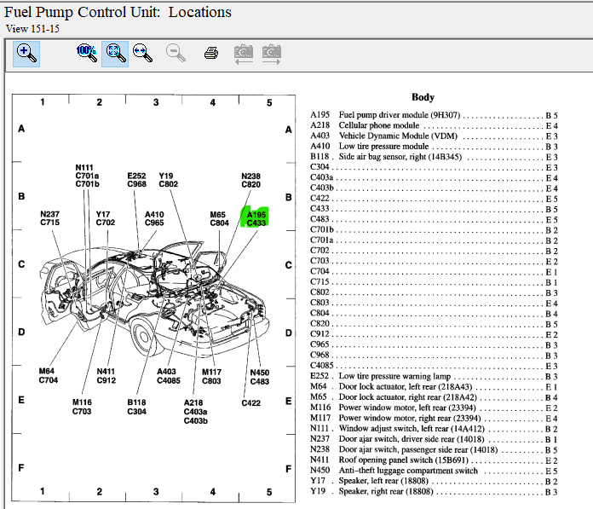The height and width of the screenshot is (509, 593).
Task: Set zoom to 100% with magnifier icon
Action: pyautogui.click(x=86, y=53)
